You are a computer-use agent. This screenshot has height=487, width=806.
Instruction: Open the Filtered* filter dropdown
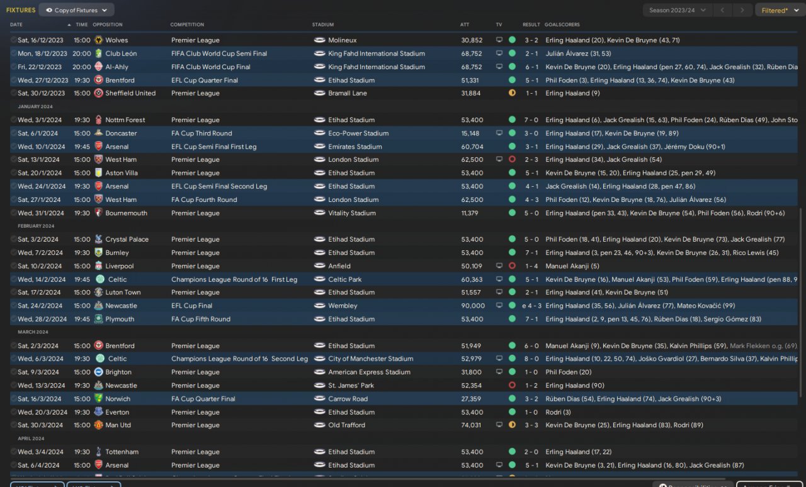[780, 10]
